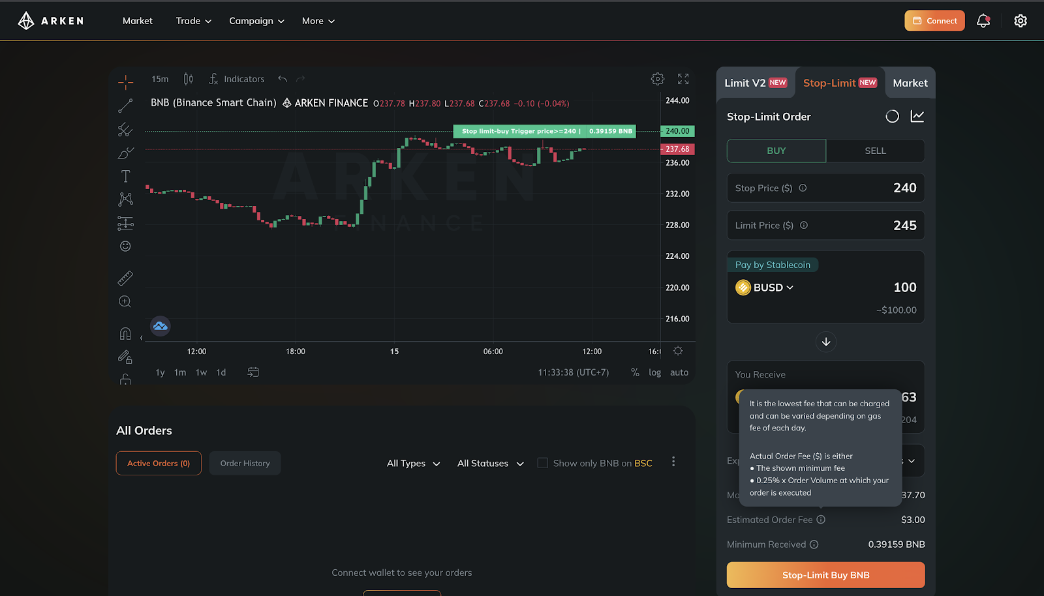
Task: Expand the Trade menu
Action: pos(194,21)
